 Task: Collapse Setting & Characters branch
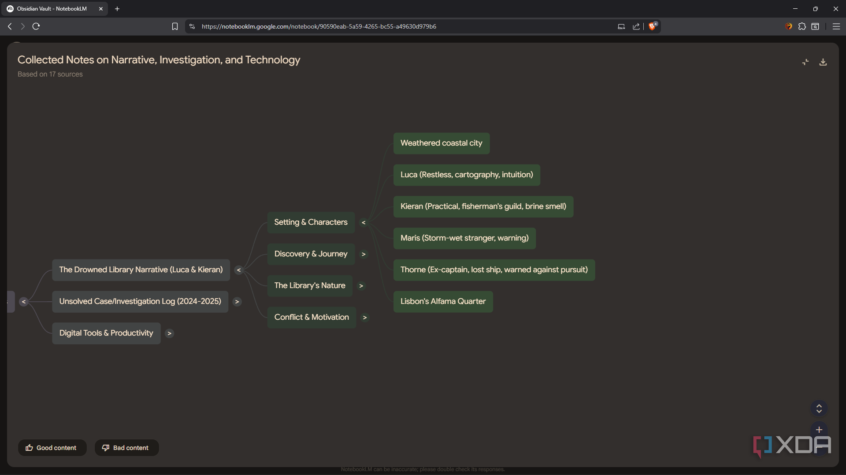coord(364,223)
